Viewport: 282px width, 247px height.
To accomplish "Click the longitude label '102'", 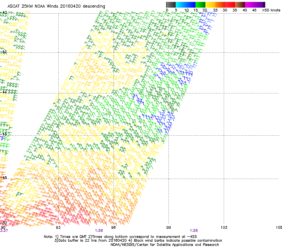I will click(224, 228).
